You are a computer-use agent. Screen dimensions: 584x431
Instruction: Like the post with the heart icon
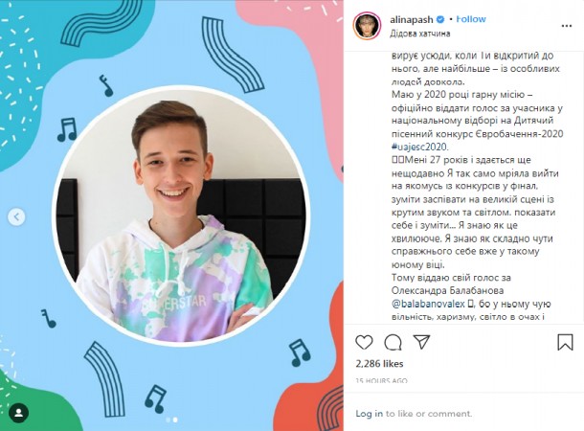(364, 342)
